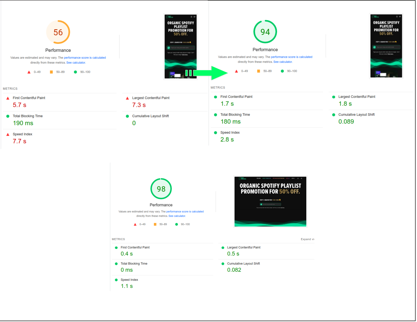Click the 'METRICS' label in the 98 report
The width and height of the screenshot is (417, 322).
click(x=118, y=239)
